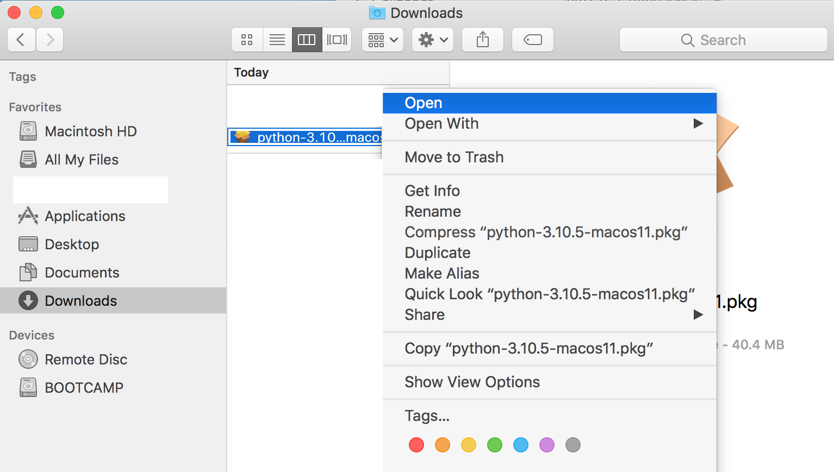Switch to Cover Flow view

(337, 40)
